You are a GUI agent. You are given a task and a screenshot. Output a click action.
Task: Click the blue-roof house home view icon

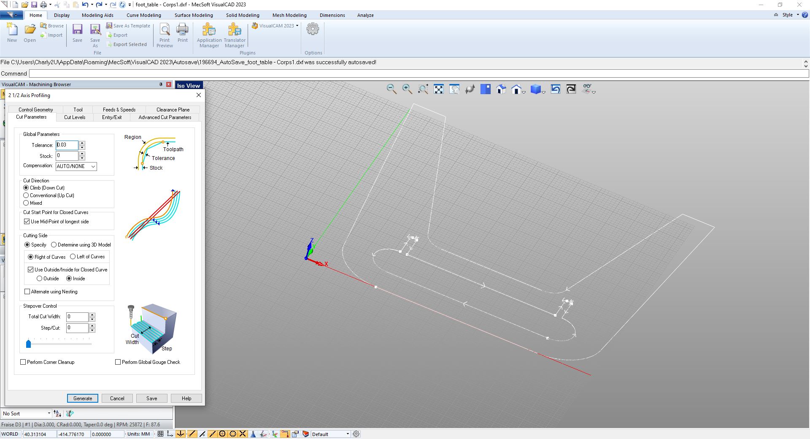click(x=501, y=89)
